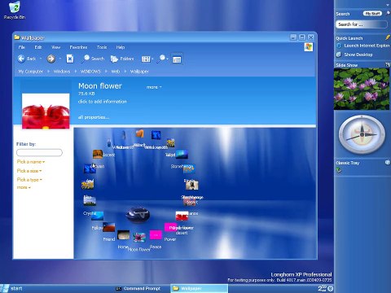Click the Wallpaper breadcrumb segment
This screenshot has height=293, width=391.
[139, 72]
